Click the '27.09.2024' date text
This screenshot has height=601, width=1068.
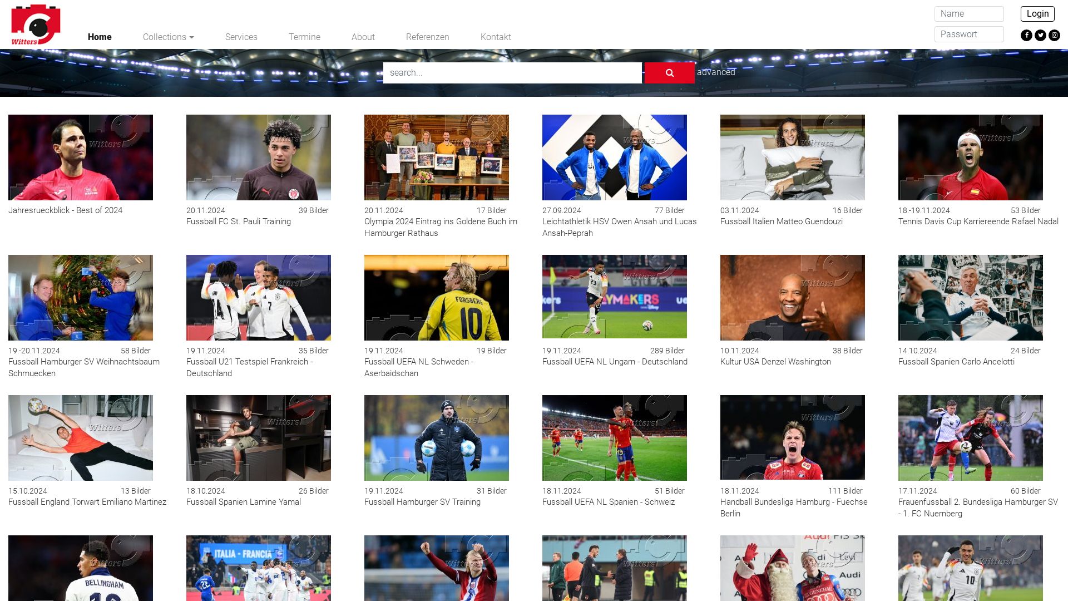pos(562,210)
